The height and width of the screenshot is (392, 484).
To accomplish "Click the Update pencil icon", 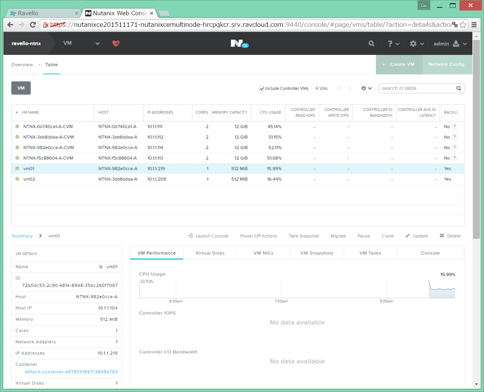I will [x=408, y=236].
